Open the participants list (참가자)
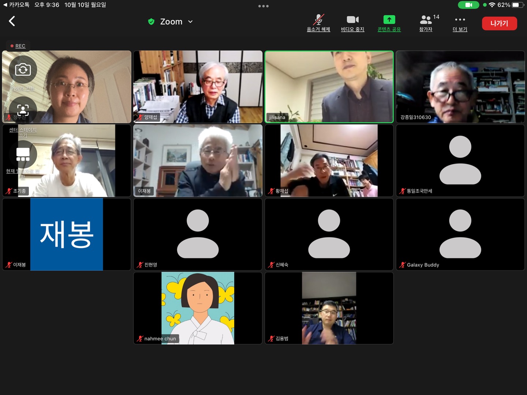Screen dimensions: 527x395 426,23
